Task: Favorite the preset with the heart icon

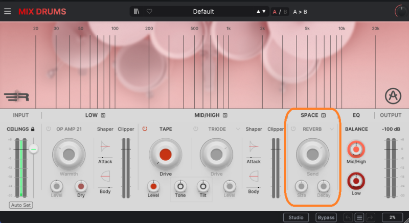Action: [149, 11]
